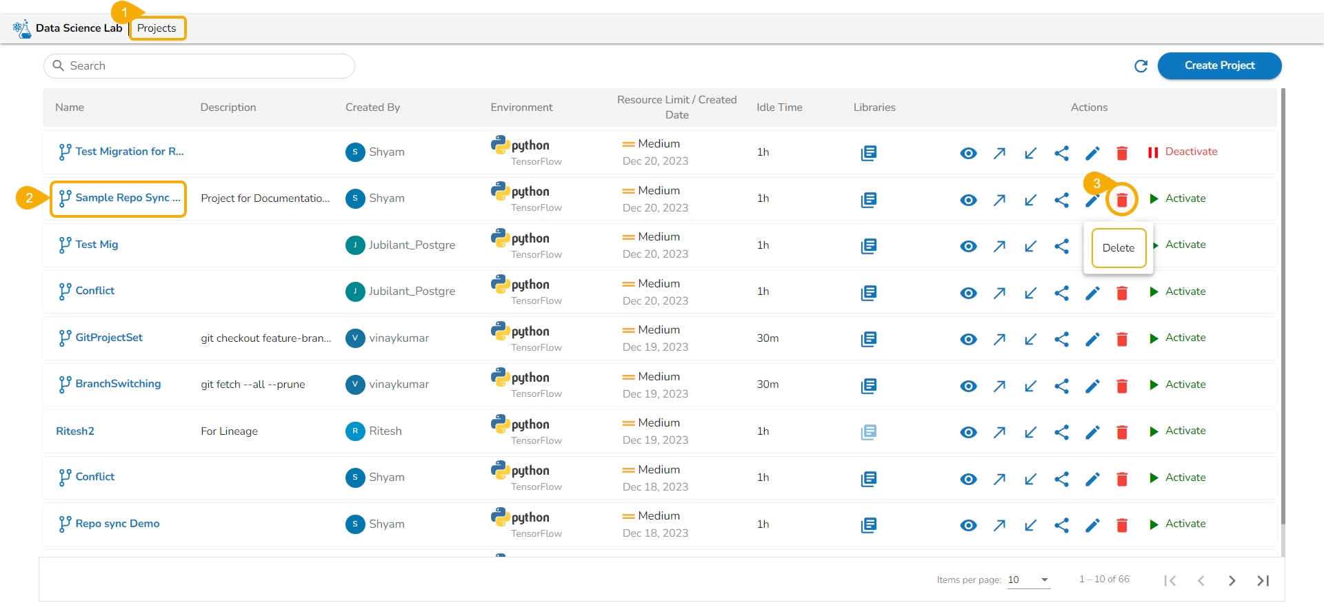Share the Conflict project by Jubilant_Postgre
Screen dimensions: 1324x605
(x=1061, y=293)
